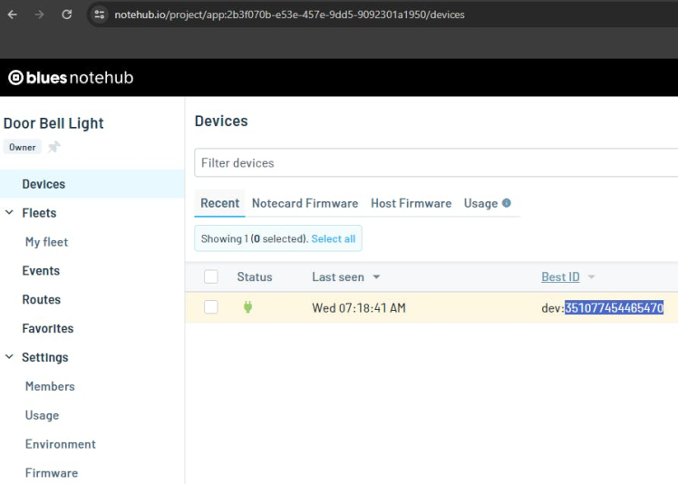The image size is (678, 484).
Task: Collapse the Fleets section chevron
Action: point(10,213)
